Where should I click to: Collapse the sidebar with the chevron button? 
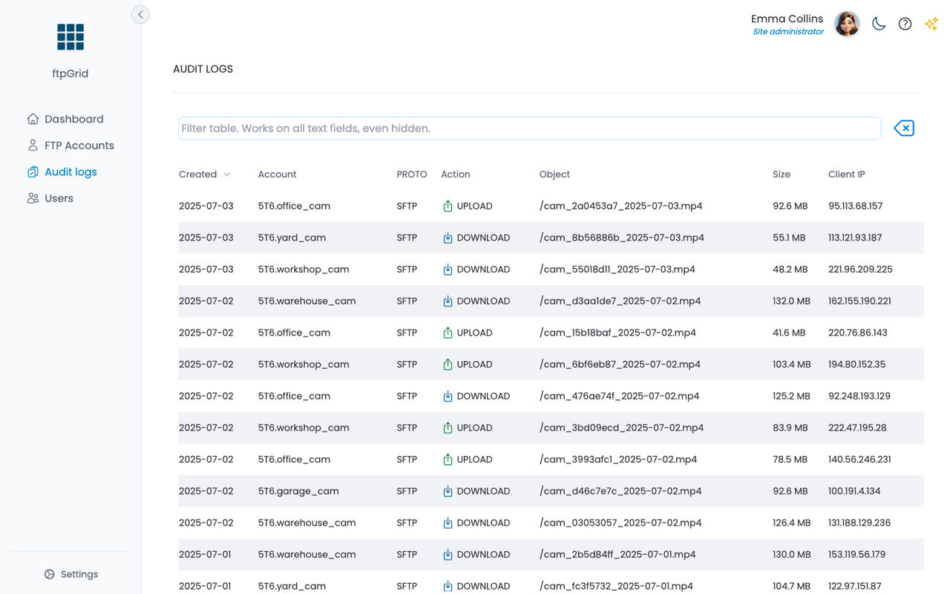point(140,14)
